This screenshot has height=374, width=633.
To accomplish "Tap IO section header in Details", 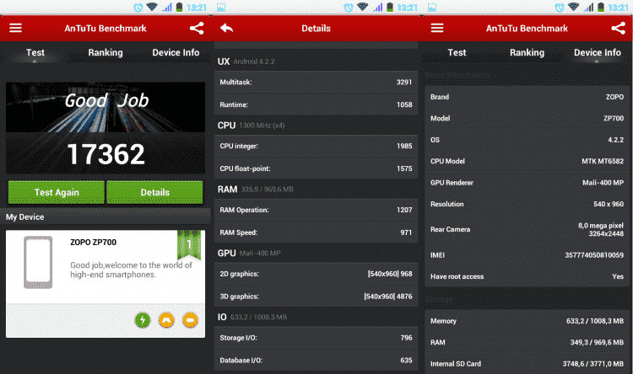I will 252,318.
